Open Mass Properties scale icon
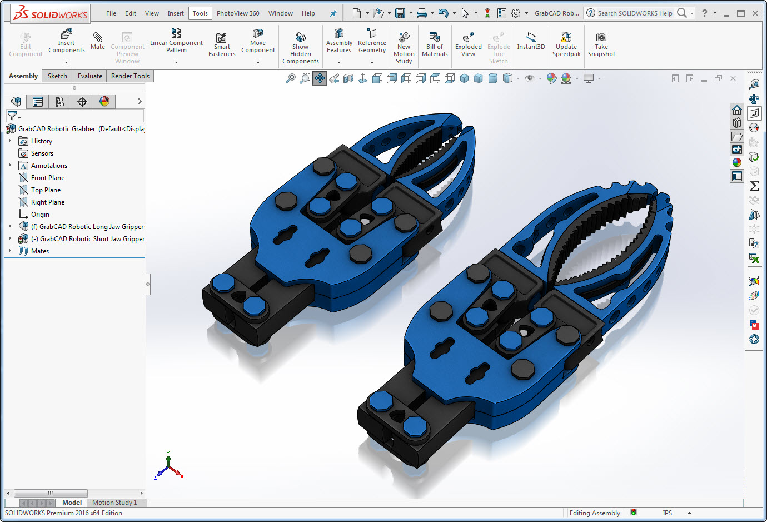Viewport: 767px width, 522px height. pyautogui.click(x=754, y=98)
